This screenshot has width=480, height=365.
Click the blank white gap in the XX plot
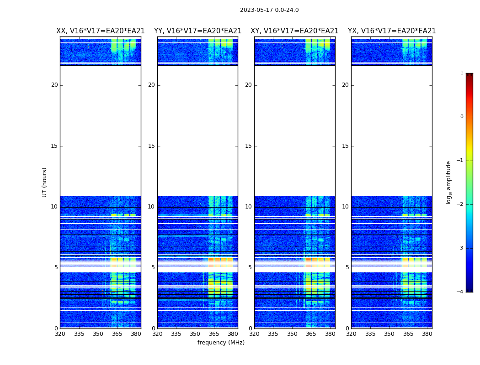[x=101, y=131]
